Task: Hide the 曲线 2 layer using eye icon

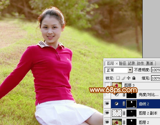Action: point(107,104)
